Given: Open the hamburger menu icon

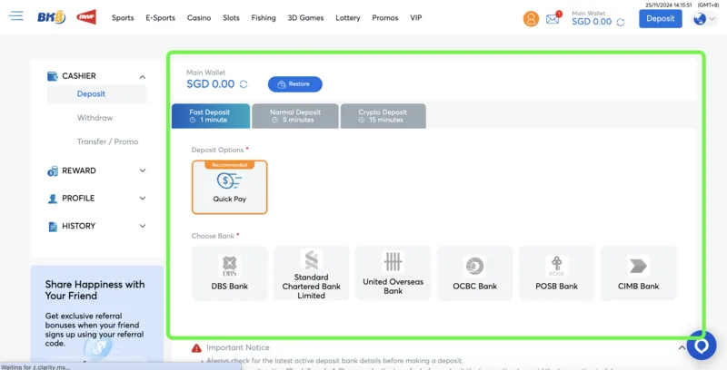Looking at the screenshot, I should 16,17.
